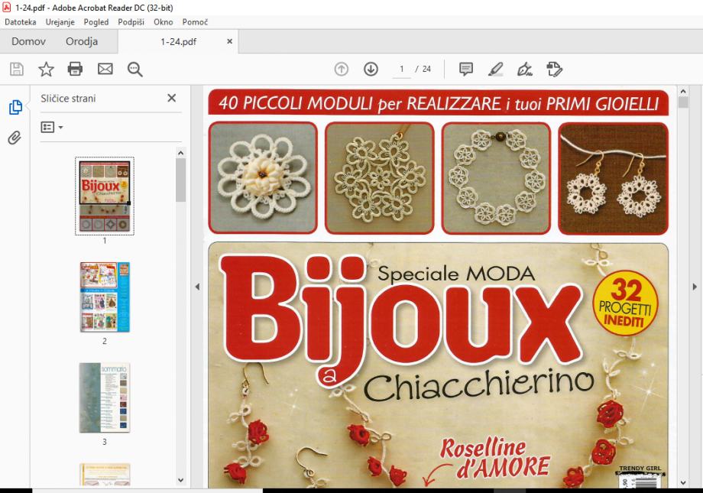This screenshot has width=703, height=493.
Task: Add a comment with speech bubble icon
Action: tap(465, 70)
